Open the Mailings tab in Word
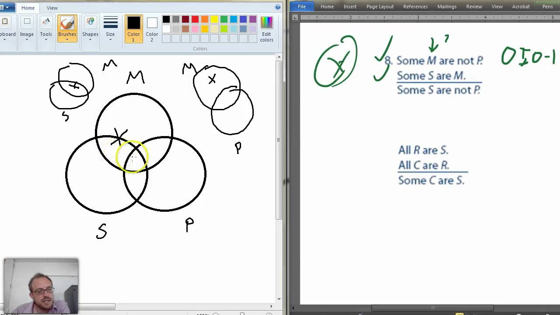This screenshot has width=560, height=315. click(x=447, y=7)
